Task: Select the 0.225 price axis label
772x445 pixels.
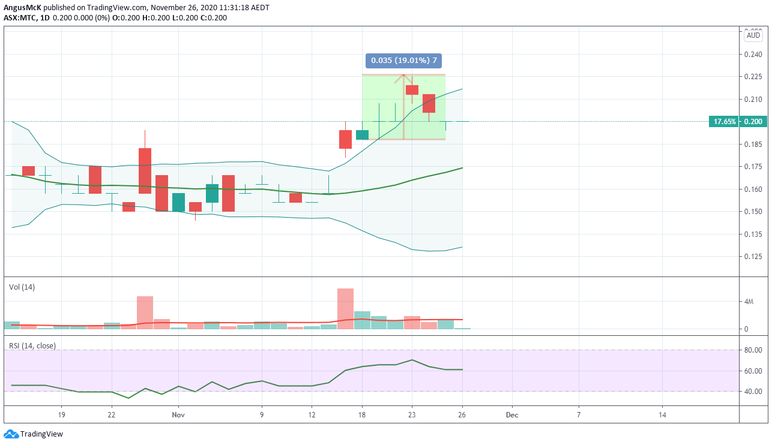Action: [753, 77]
